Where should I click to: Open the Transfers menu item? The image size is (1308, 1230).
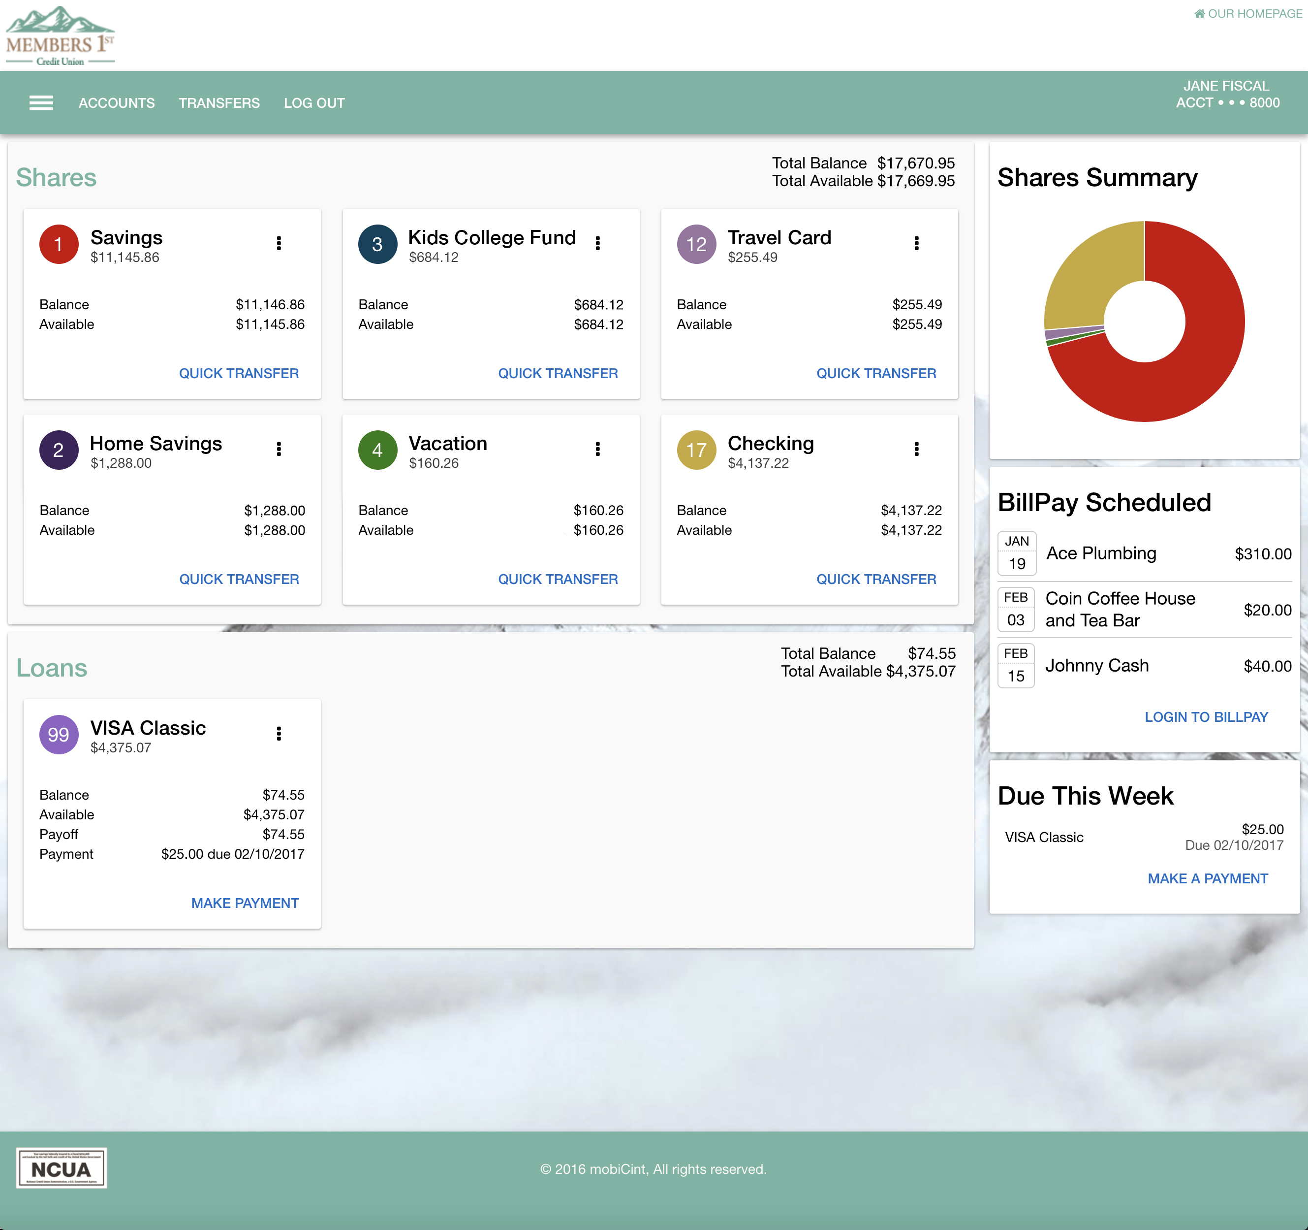tap(219, 103)
